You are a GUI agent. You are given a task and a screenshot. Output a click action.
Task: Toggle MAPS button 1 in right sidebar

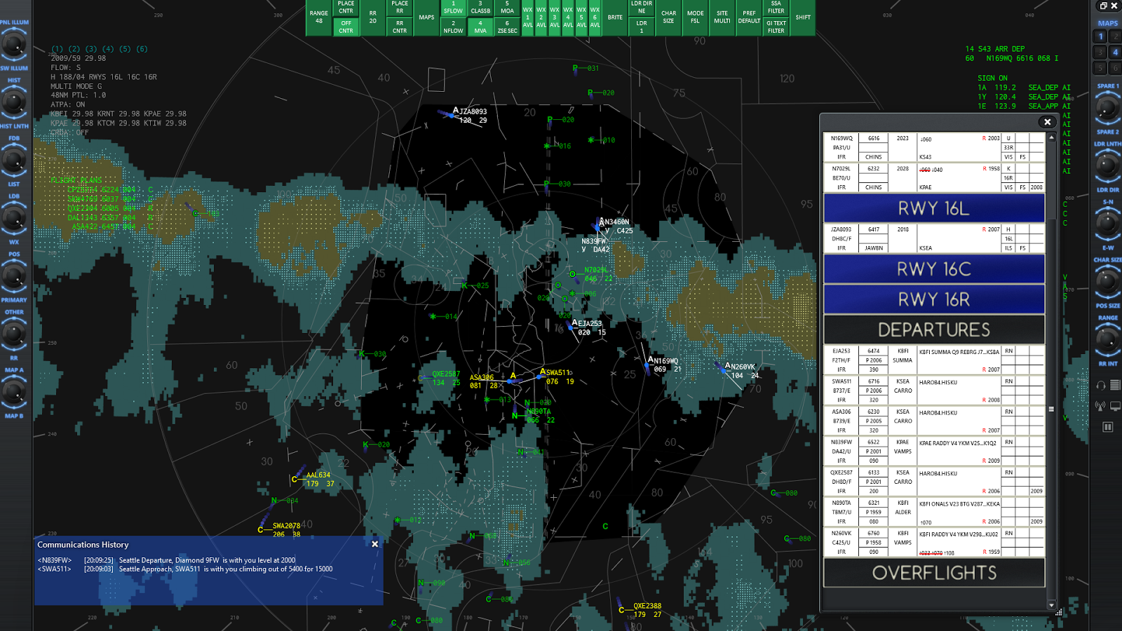(x=1101, y=36)
